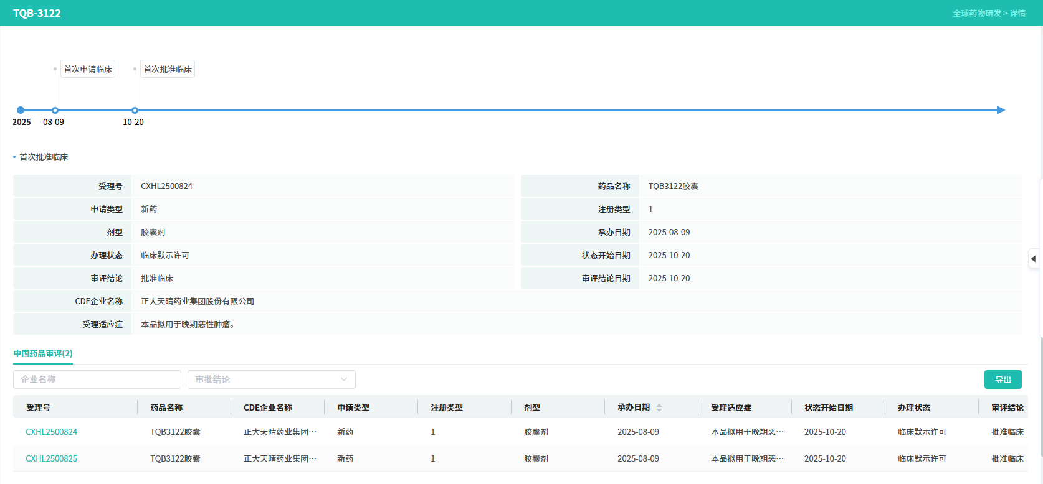
Task: Click the 2025 timeline start dot
Action: (21, 110)
